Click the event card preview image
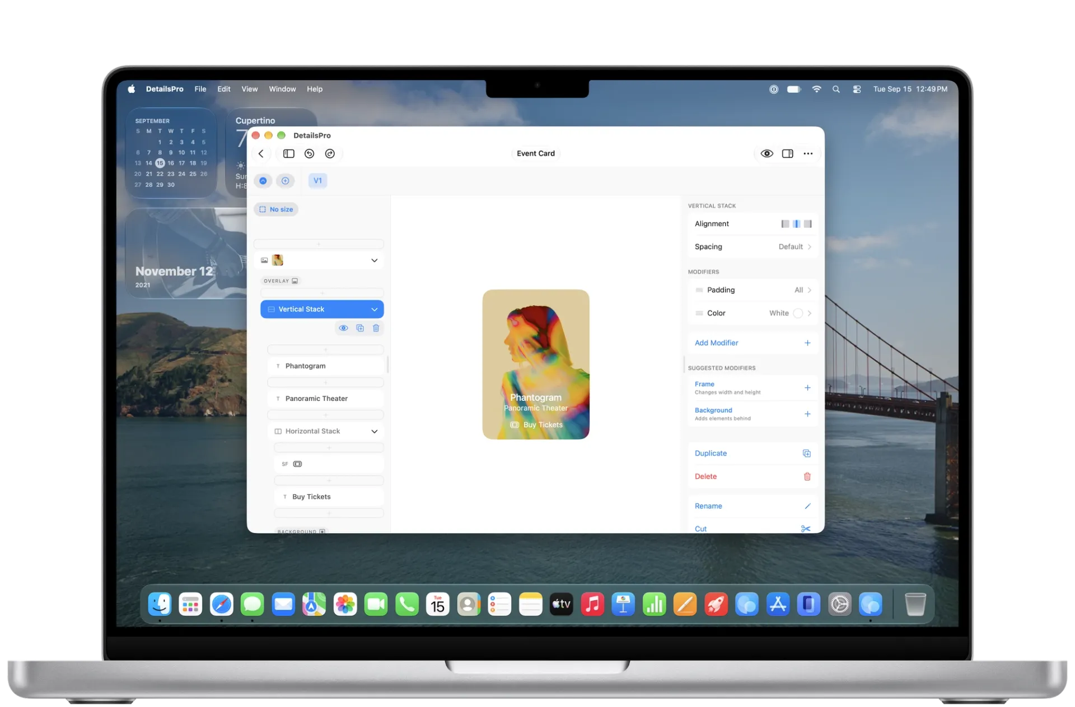1075x707 pixels. click(x=536, y=364)
